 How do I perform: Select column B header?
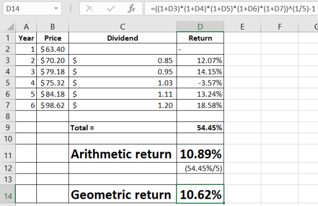[52, 27]
